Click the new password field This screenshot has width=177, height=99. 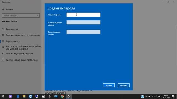coord(84,15)
